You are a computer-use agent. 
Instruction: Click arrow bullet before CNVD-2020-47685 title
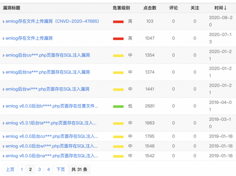pyautogui.click(x=3, y=22)
